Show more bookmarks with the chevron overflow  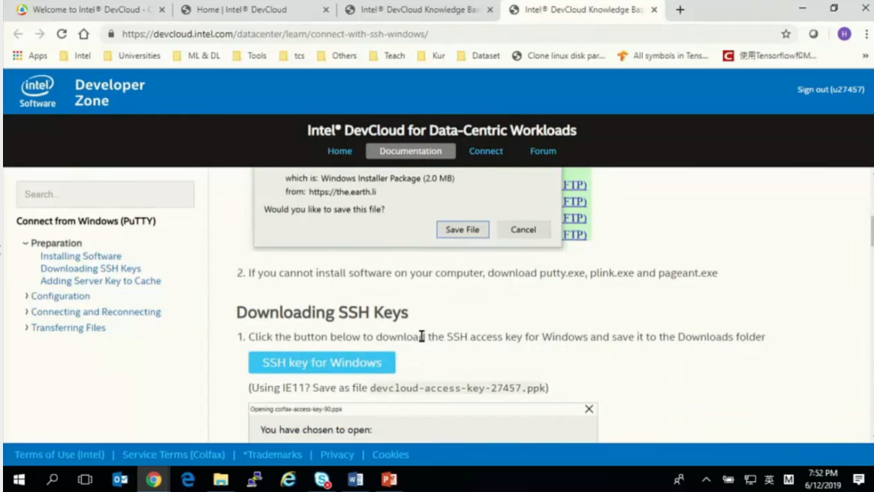865,56
